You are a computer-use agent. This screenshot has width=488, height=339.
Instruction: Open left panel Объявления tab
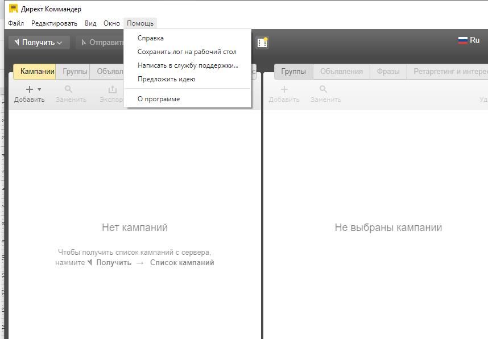click(108, 71)
